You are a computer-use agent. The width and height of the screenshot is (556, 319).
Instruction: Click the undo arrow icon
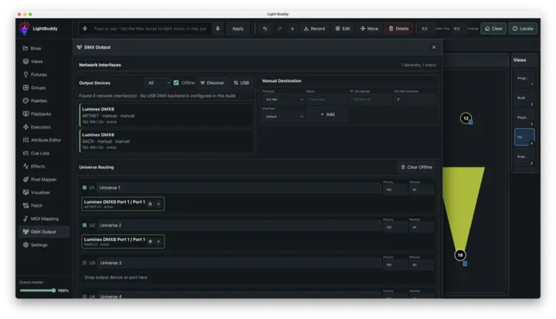(265, 29)
